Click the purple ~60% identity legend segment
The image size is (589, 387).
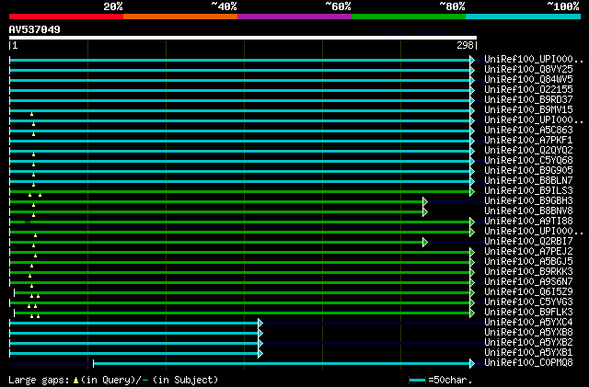294,17
